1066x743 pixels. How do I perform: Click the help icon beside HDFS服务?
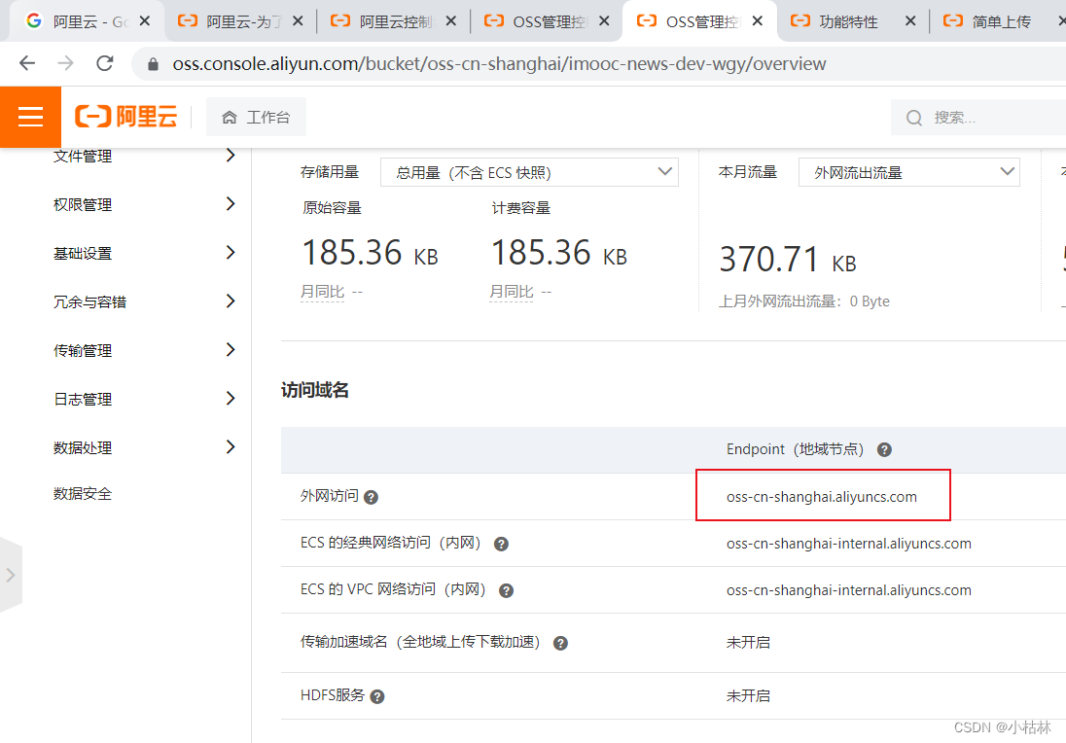tap(377, 696)
